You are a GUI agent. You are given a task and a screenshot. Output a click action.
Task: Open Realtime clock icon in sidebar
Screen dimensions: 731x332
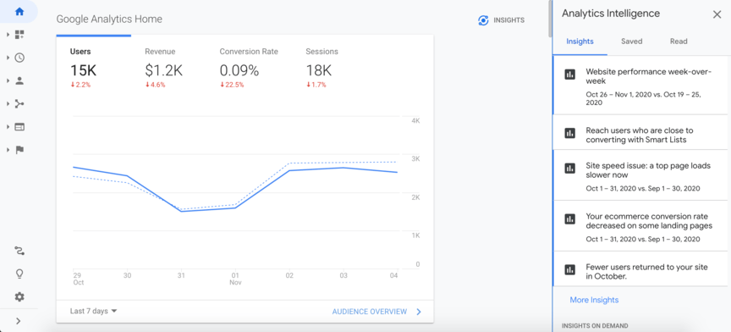pyautogui.click(x=19, y=58)
